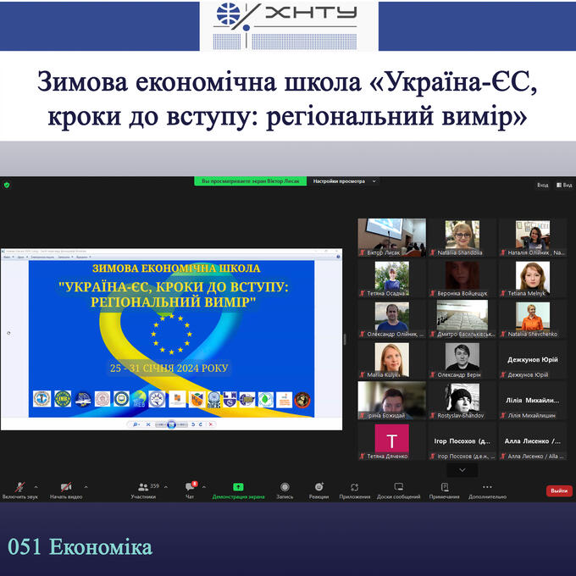This screenshot has height=576, width=576.
Task: Open the Чат chat panel
Action: click(x=190, y=490)
